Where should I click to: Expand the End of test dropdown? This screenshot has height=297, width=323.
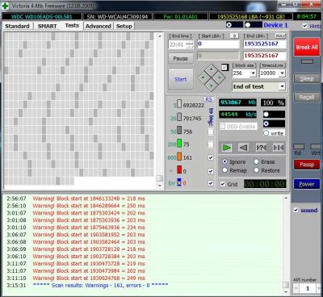282,86
